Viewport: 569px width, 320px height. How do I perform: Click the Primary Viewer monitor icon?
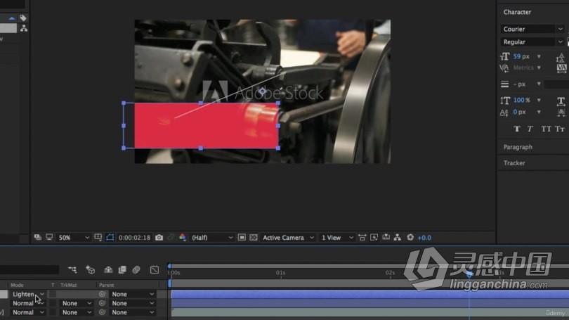coord(49,237)
